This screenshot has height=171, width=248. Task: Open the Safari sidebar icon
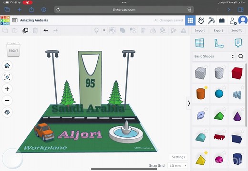click(240, 9)
